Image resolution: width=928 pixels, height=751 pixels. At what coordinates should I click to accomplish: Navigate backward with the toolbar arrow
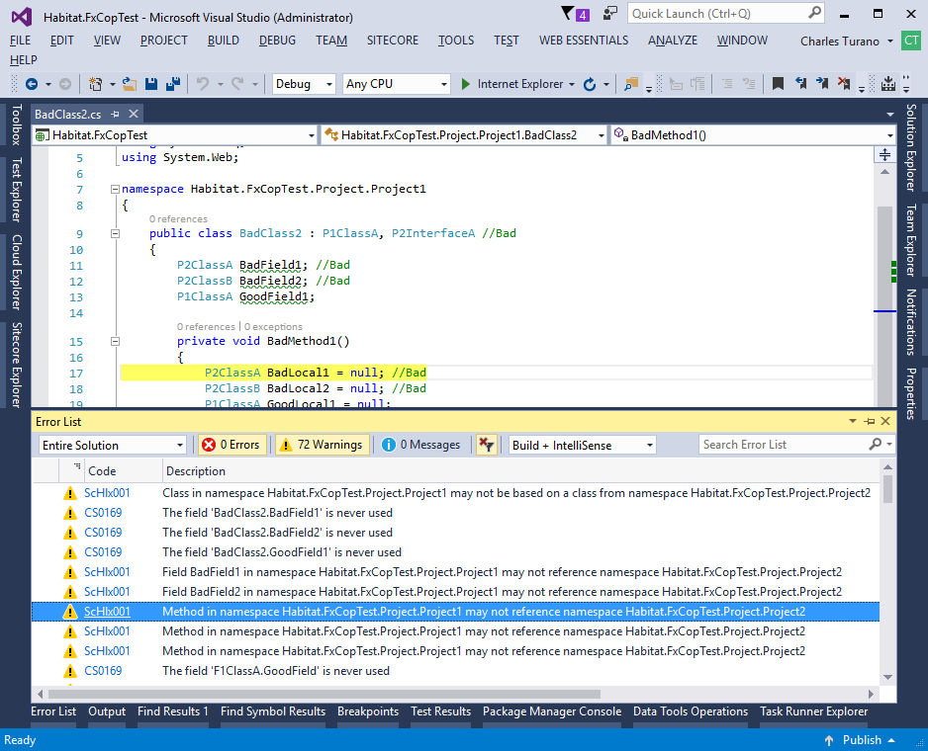tap(32, 85)
